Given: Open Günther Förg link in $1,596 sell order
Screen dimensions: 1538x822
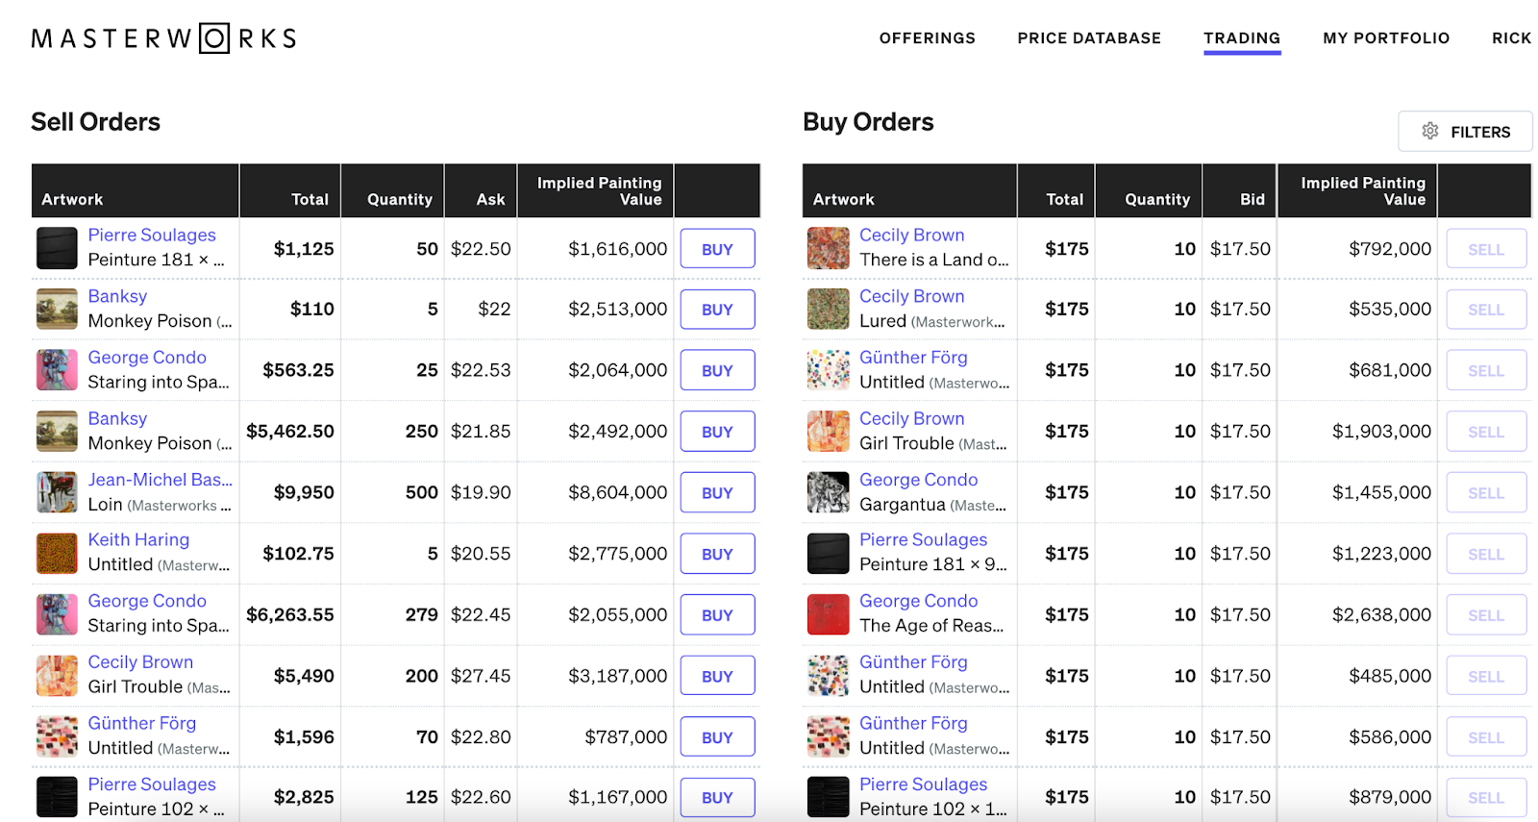Looking at the screenshot, I should (142, 723).
